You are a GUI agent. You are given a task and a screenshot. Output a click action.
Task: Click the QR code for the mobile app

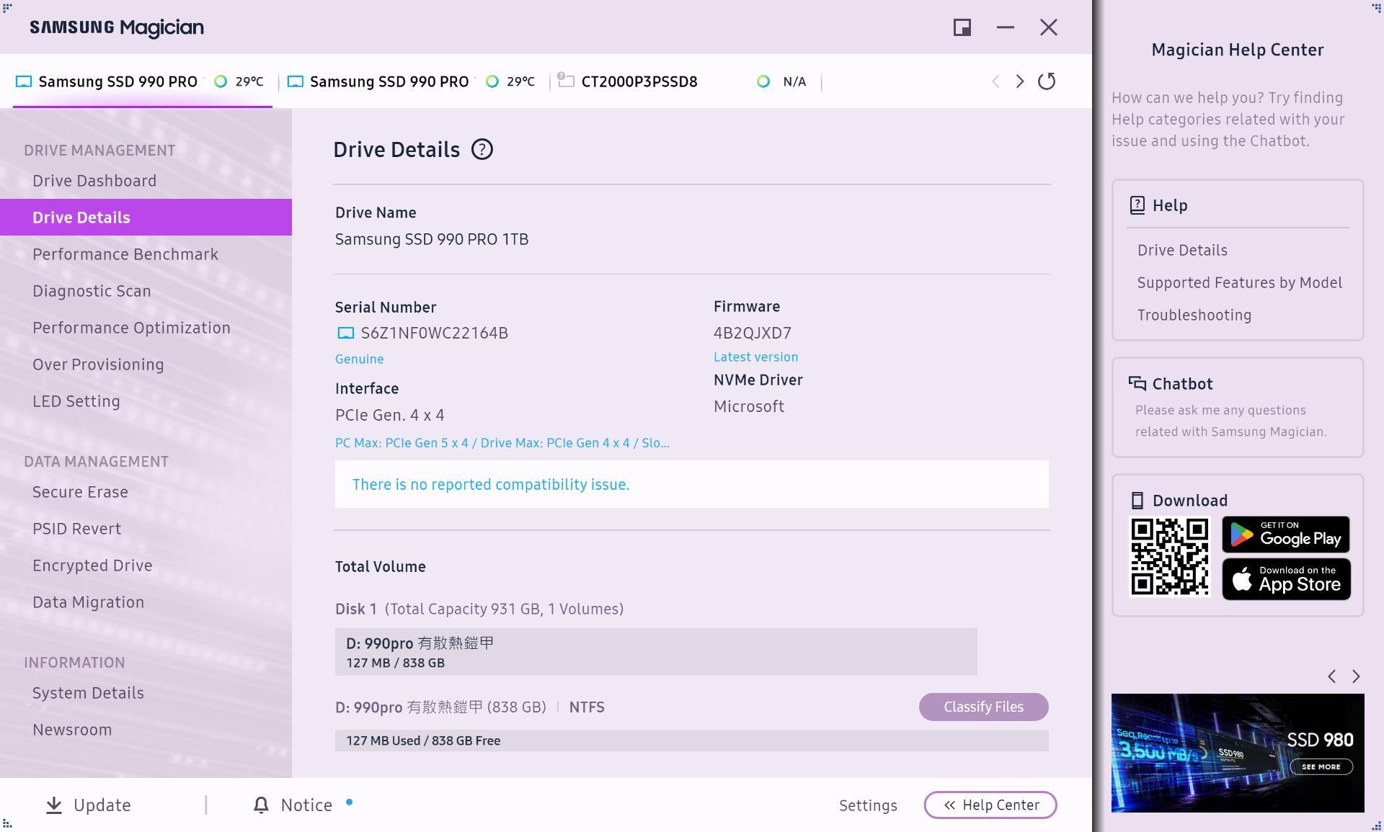tap(1169, 557)
